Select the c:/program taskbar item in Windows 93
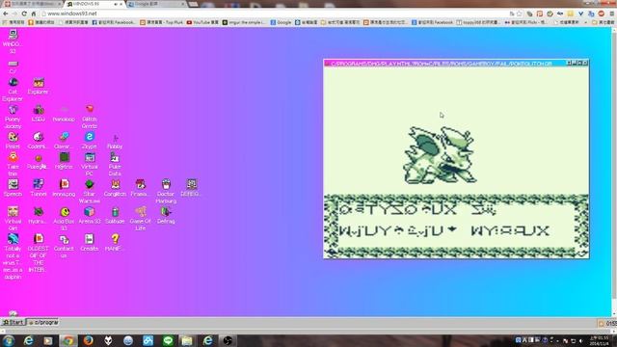The width and height of the screenshot is (617, 347). pyautogui.click(x=42, y=322)
